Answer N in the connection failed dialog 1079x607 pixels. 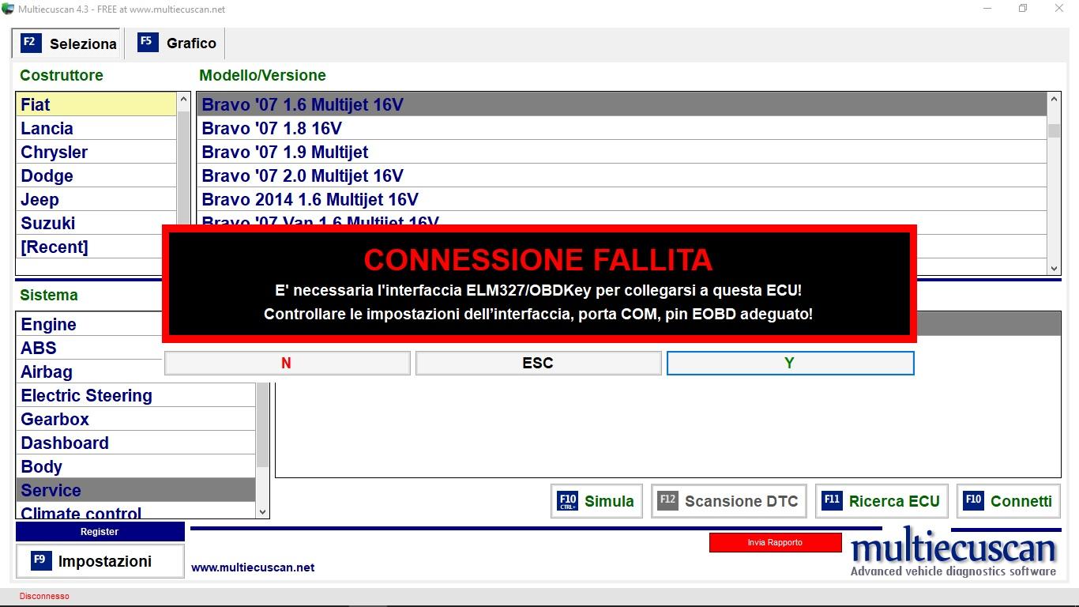click(287, 363)
